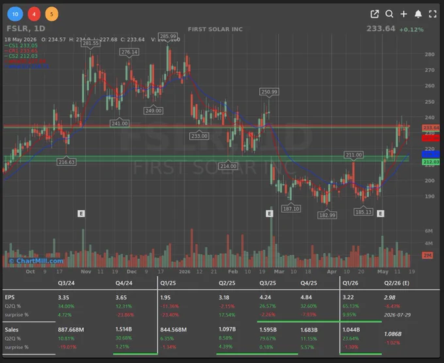Click the 79.67% sales growth value
Screen dimensions: 444x363
pyautogui.click(x=268, y=339)
